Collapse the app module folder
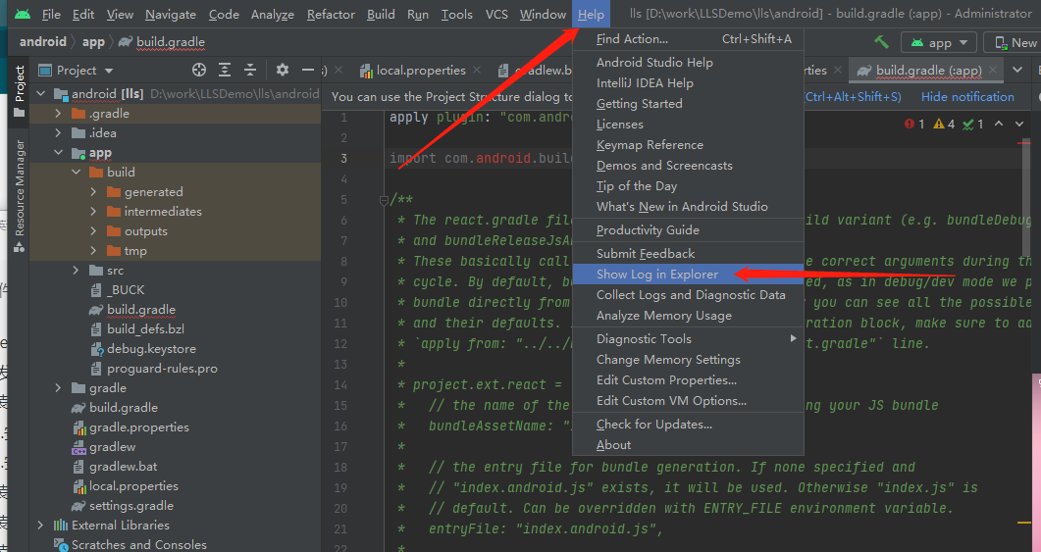 click(59, 153)
